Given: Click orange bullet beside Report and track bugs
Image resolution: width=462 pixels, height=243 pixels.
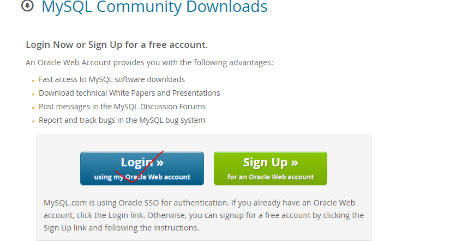Looking at the screenshot, I should click(33, 121).
